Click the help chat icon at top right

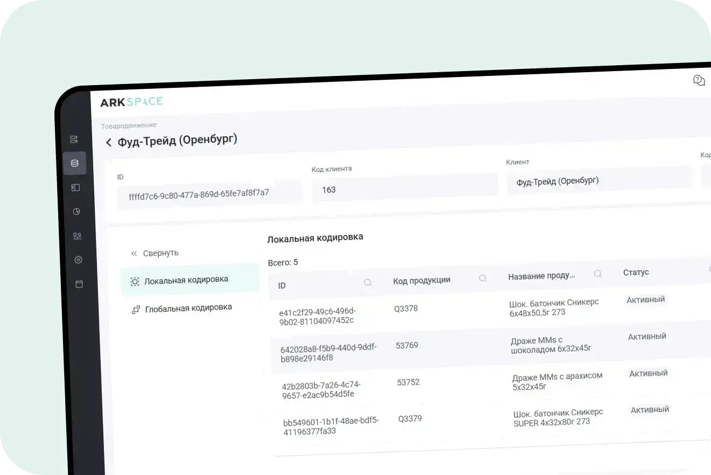point(699,81)
